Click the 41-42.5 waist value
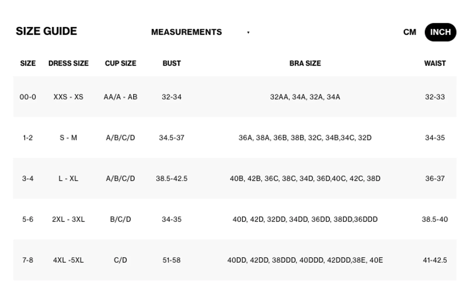 (435, 260)
